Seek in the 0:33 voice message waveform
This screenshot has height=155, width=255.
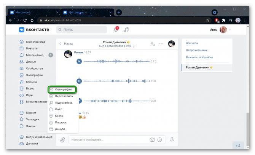(116, 81)
